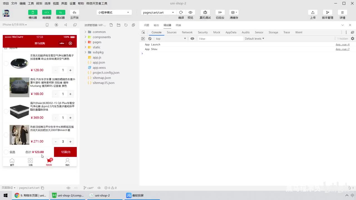
Task: Clear the console output
Action: tap(150, 39)
